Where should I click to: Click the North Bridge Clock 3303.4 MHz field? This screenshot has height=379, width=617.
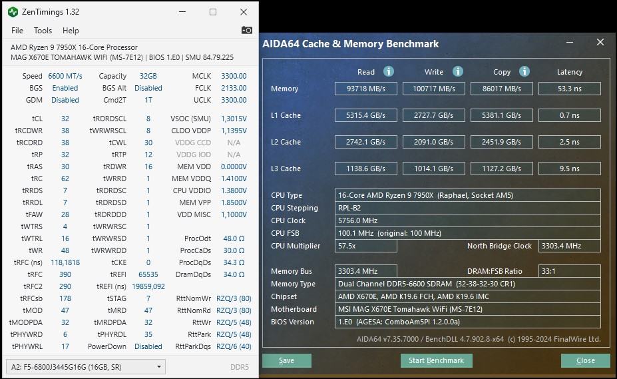pyautogui.click(x=569, y=246)
